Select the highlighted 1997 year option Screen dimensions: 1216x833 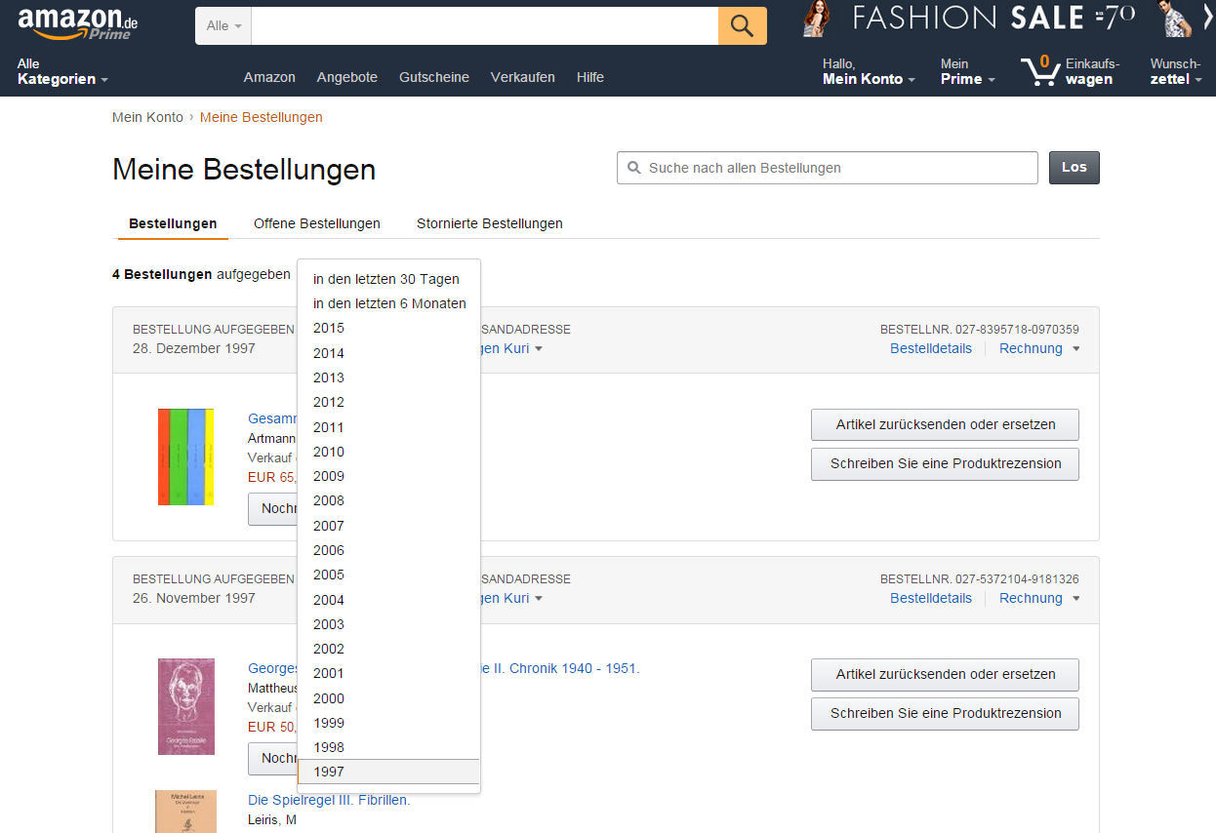(x=389, y=772)
